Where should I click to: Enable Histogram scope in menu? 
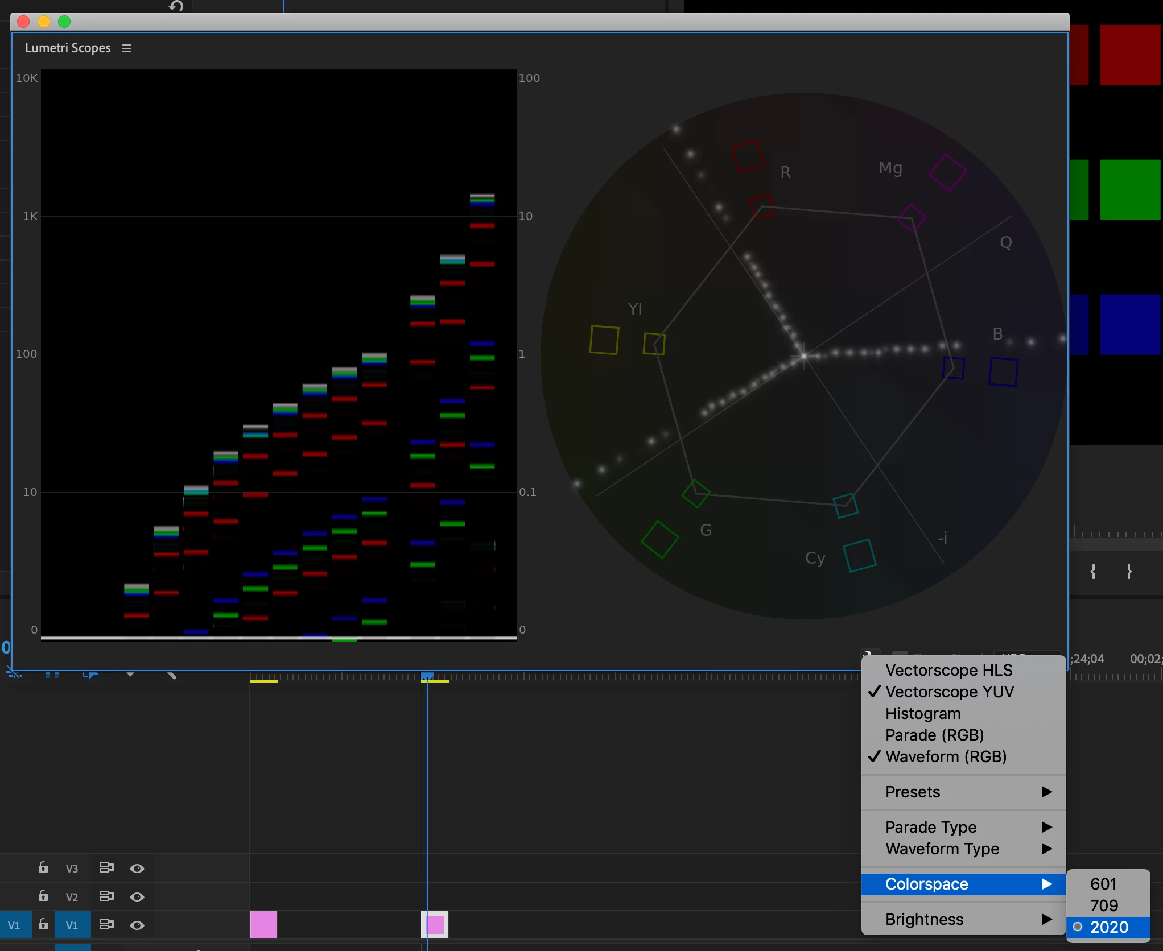[x=923, y=713]
